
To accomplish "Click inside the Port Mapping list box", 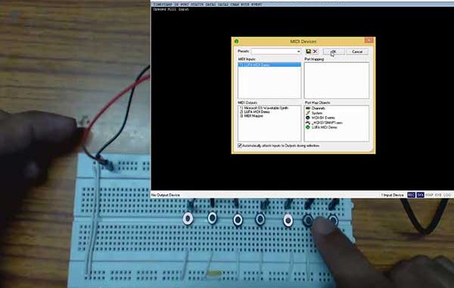I will pos(337,80).
